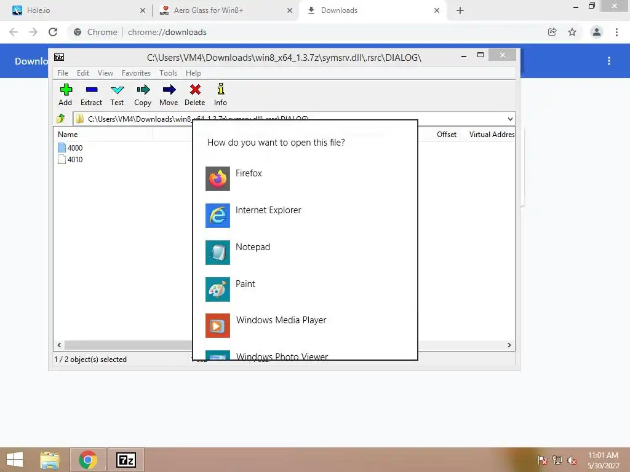Minimize the 7-Zip window
This screenshot has height=472, width=630.
[464, 56]
